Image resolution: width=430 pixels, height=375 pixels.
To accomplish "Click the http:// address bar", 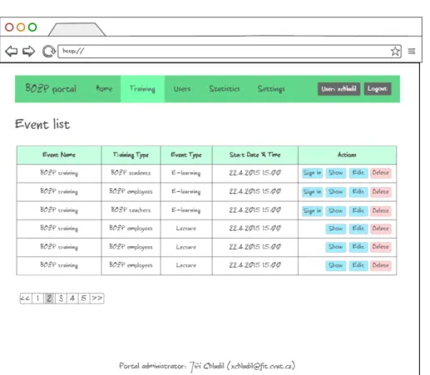I will [230, 52].
